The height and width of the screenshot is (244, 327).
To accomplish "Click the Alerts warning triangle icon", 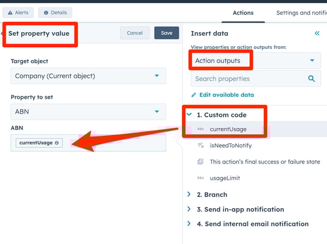I will coord(10,12).
